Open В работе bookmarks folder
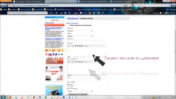The height and width of the screenshot is (99, 176). pyautogui.click(x=13, y=10)
